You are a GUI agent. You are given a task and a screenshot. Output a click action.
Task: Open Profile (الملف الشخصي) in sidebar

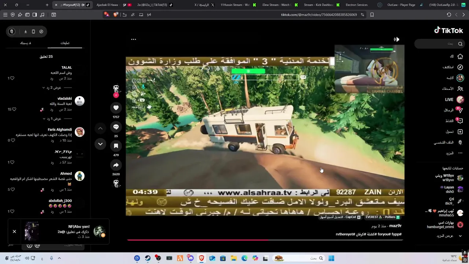tap(448, 142)
